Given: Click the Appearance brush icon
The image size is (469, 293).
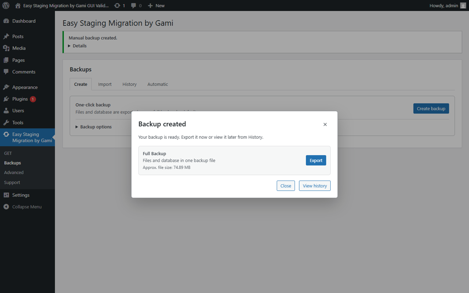Looking at the screenshot, I should (6, 87).
